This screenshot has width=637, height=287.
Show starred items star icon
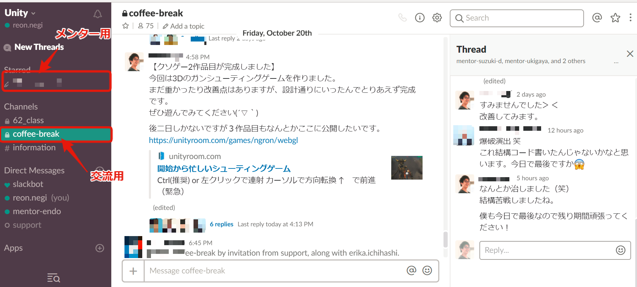click(615, 17)
